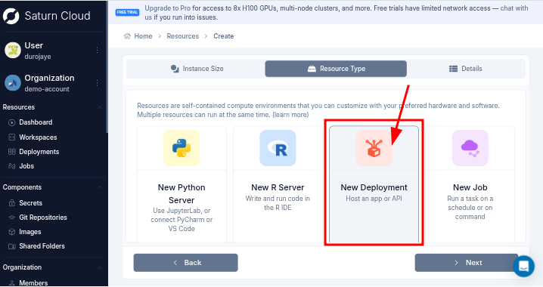Click the Organization demo-account avatar
This screenshot has height=287, width=543.
13,83
